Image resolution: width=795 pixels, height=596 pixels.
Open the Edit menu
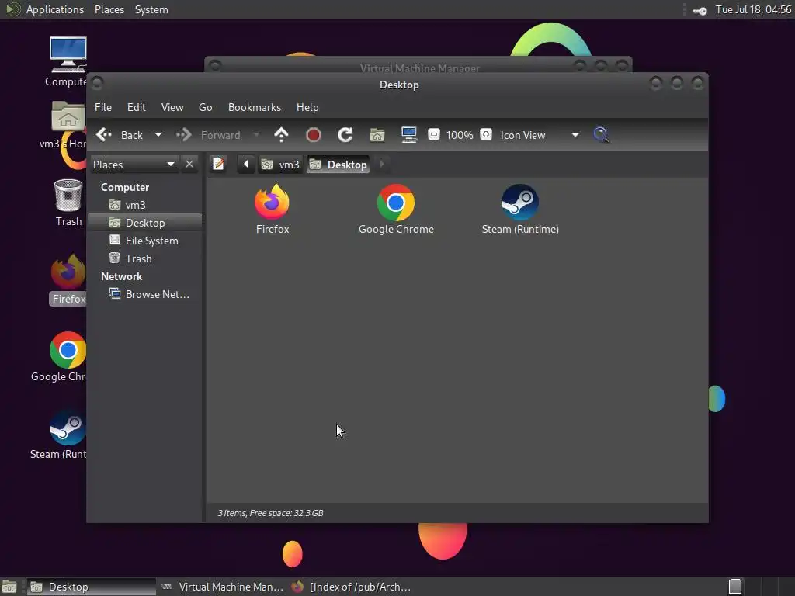137,107
